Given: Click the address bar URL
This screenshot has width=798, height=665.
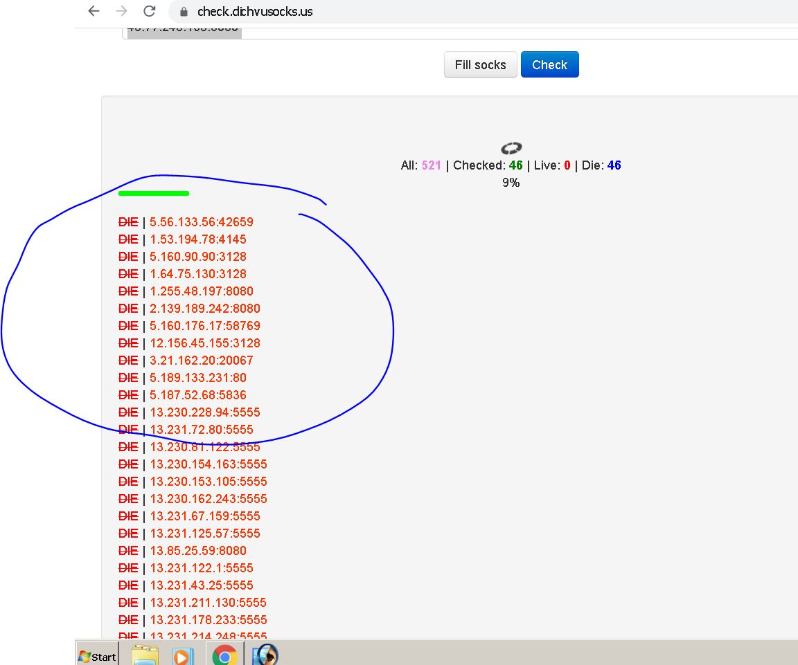Looking at the screenshot, I should tap(255, 12).
